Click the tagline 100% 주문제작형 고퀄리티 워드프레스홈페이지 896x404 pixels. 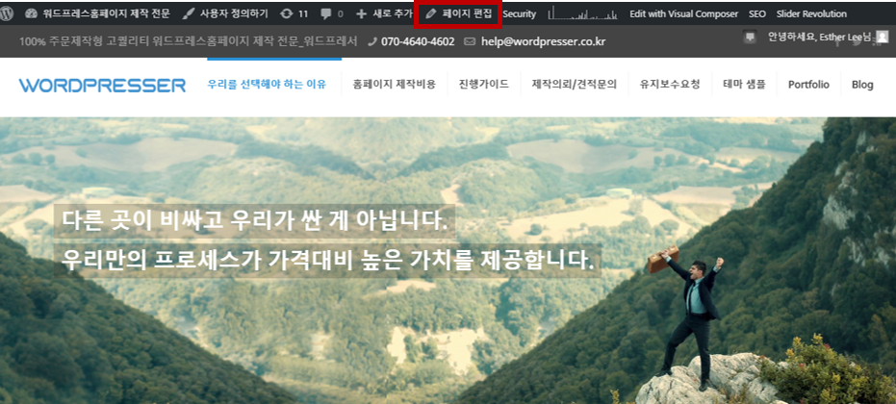[188, 41]
